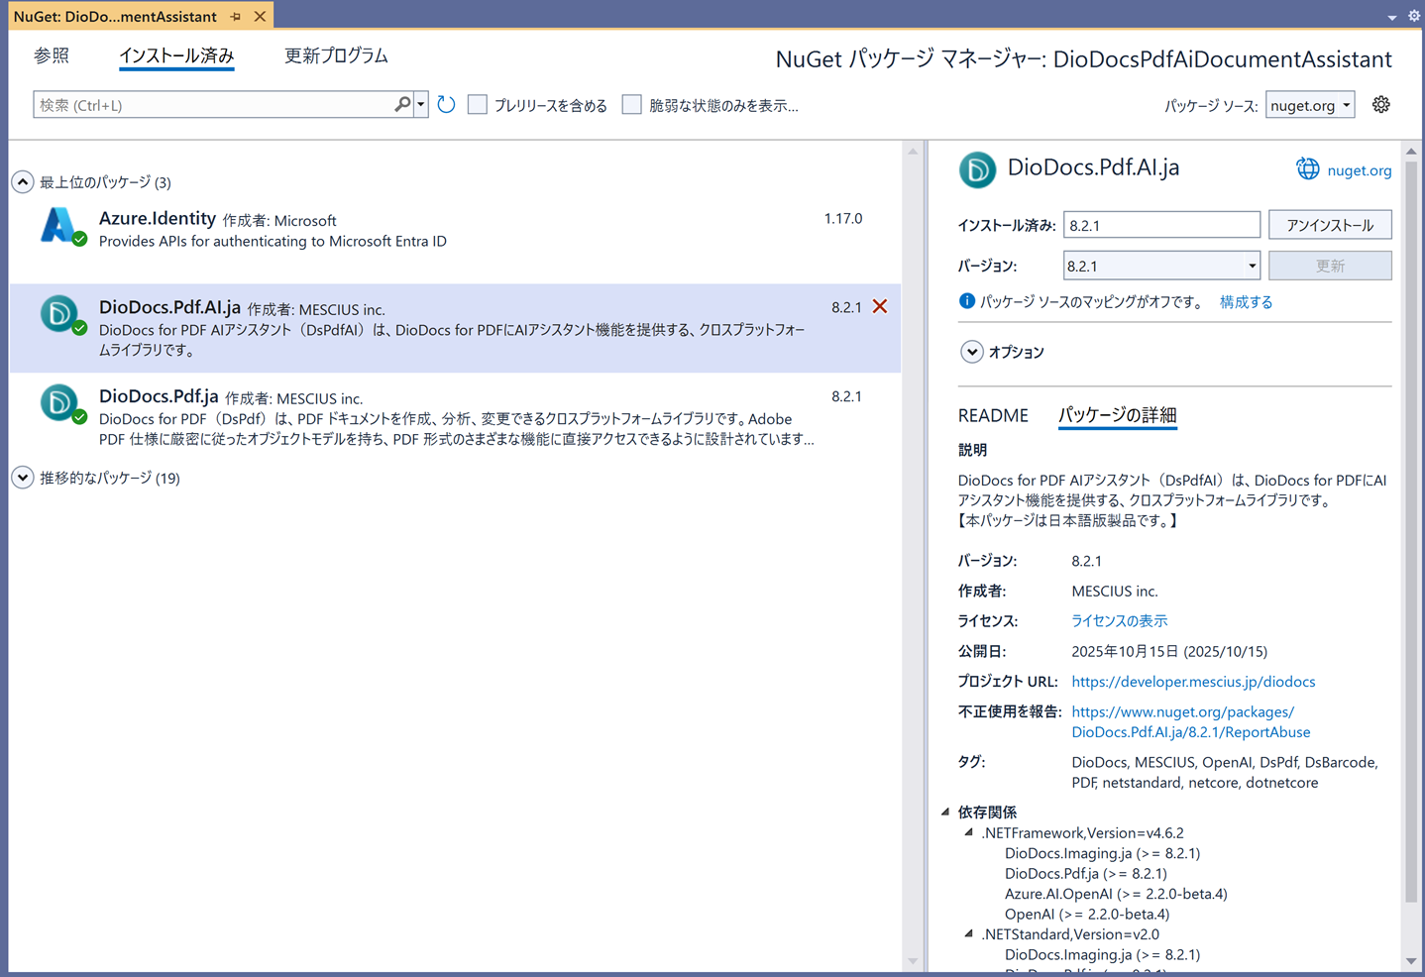Click the nuget.org globe icon
The width and height of the screenshot is (1425, 977).
coord(1308,169)
